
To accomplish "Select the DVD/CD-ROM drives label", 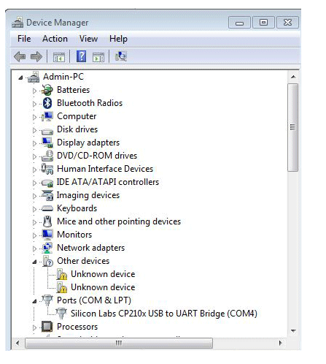I will pos(97,156).
